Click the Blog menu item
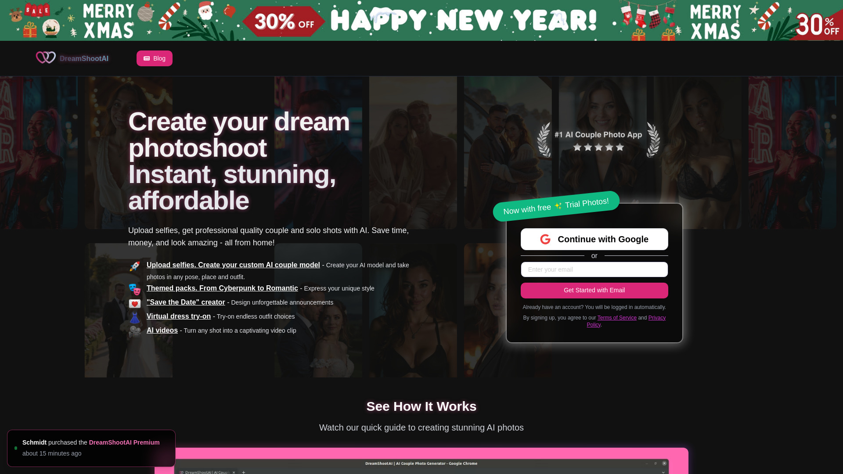 click(155, 58)
